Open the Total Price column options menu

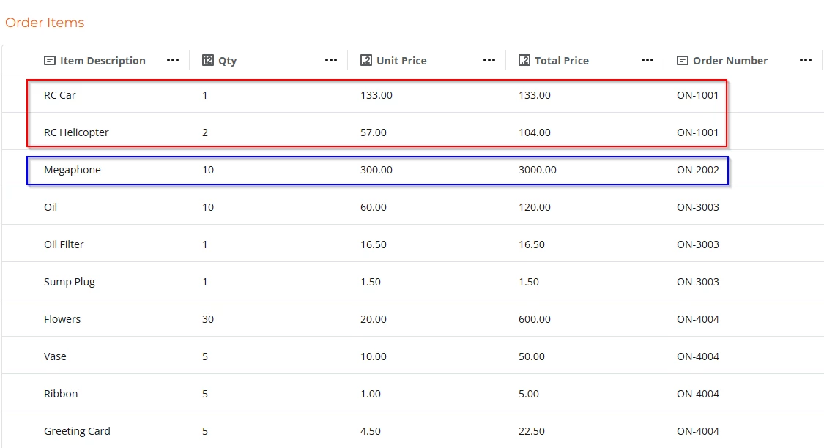pos(647,61)
